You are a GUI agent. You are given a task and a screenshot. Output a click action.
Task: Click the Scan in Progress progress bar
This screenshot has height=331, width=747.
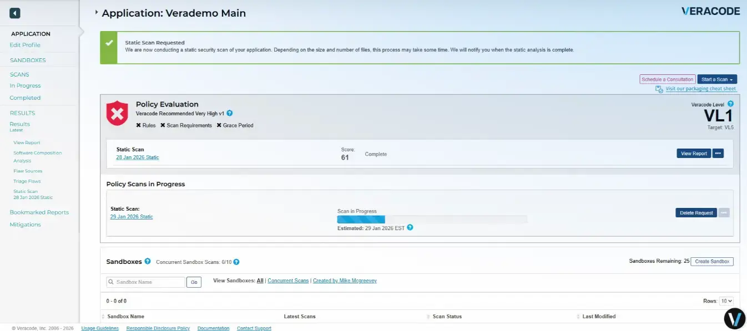tap(432, 219)
